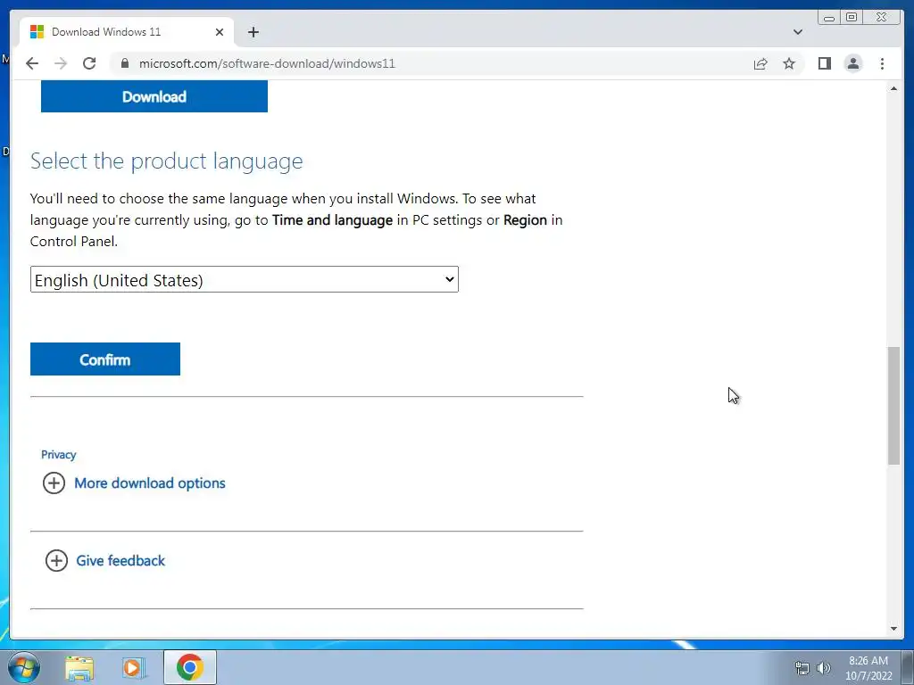Restore down the Chrome window
The height and width of the screenshot is (685, 914).
point(852,18)
